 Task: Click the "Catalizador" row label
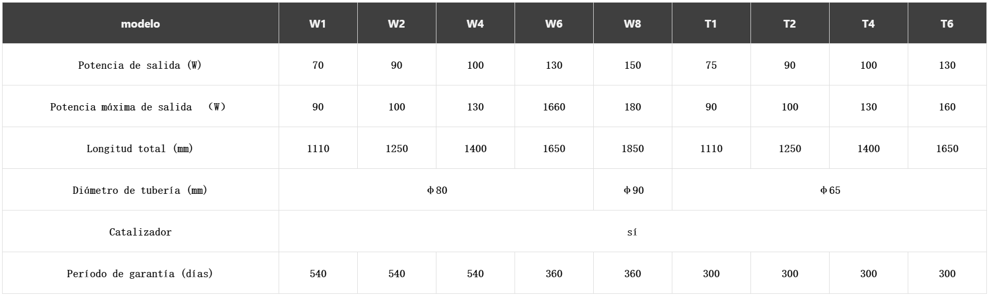[140, 232]
